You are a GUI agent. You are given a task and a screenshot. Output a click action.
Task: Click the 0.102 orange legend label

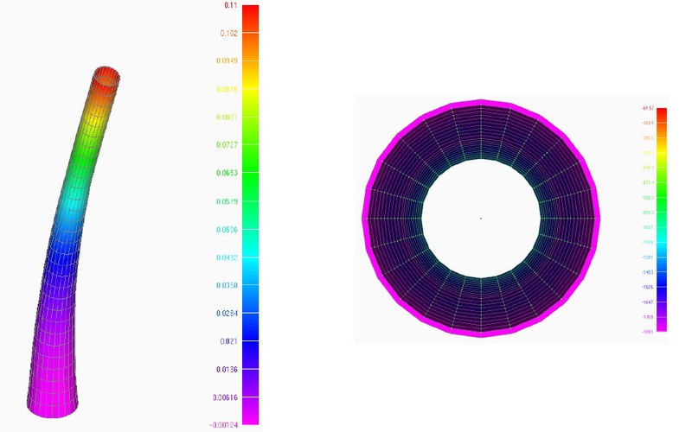228,33
